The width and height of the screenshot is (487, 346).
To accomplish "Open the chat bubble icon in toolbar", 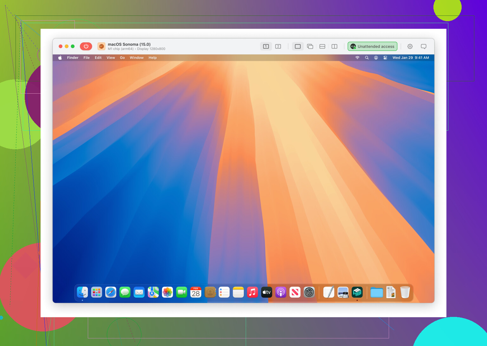I will (x=423, y=46).
